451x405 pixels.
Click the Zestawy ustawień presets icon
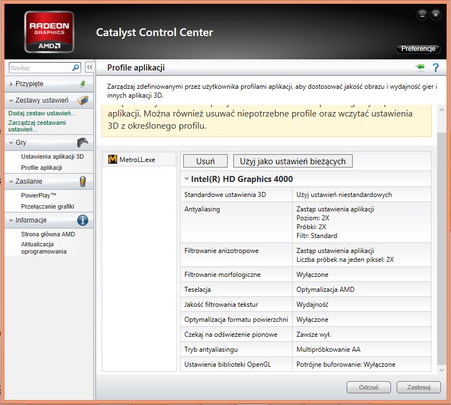[83, 100]
